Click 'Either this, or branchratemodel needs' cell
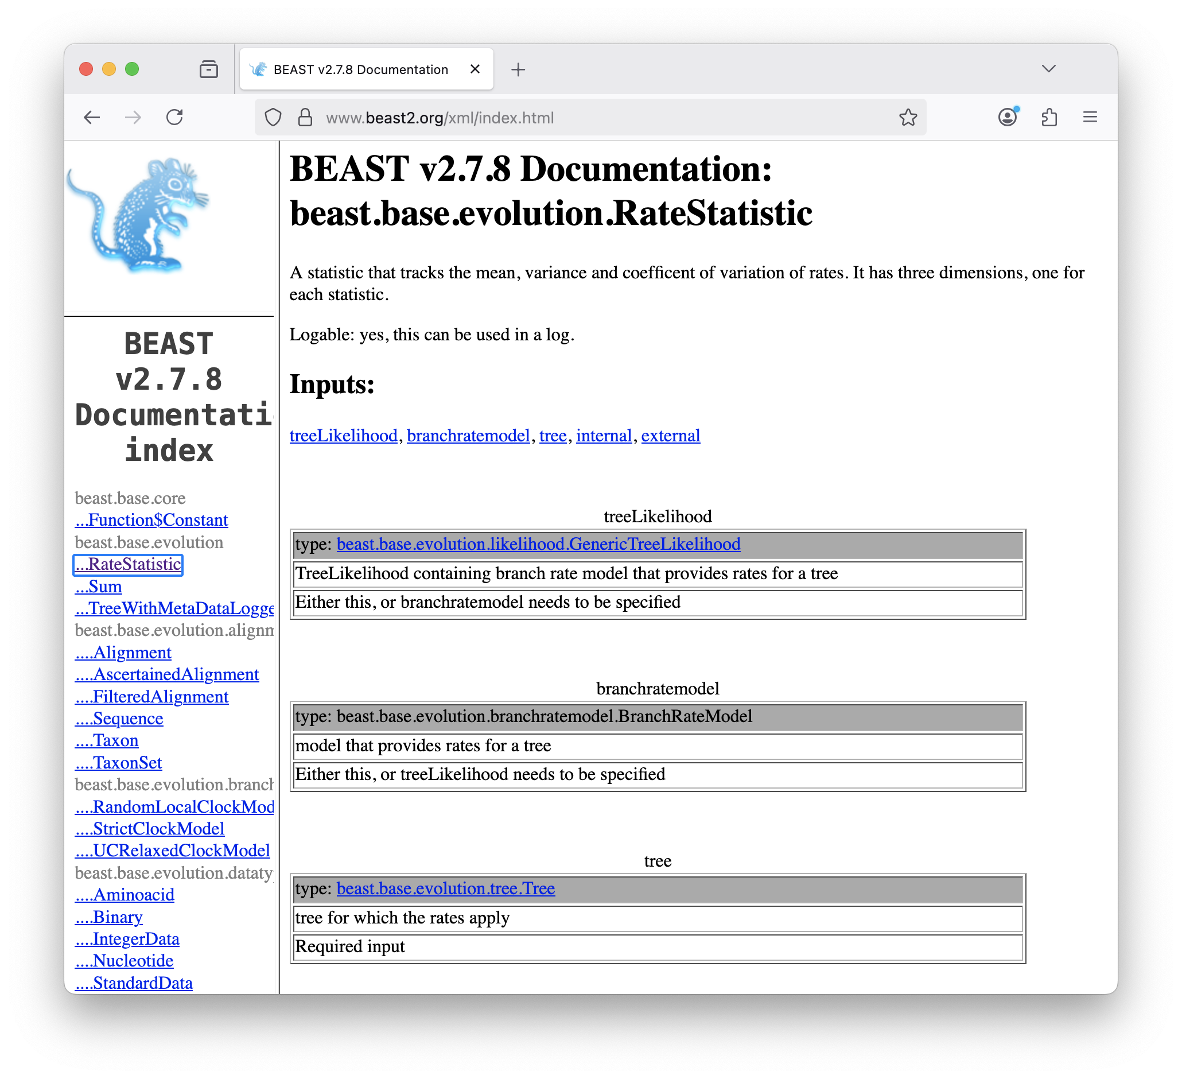 [x=657, y=602]
